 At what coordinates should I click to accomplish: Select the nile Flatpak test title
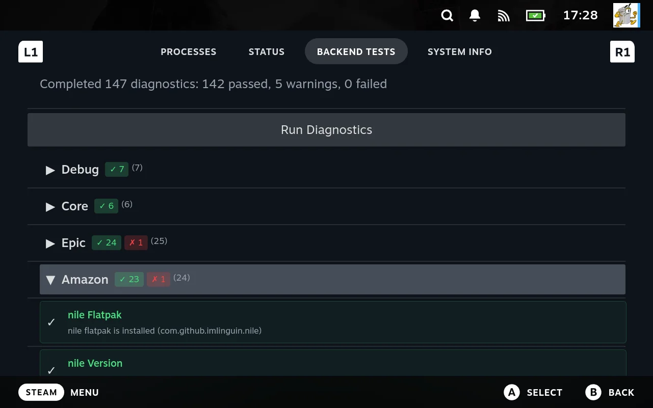(x=95, y=315)
